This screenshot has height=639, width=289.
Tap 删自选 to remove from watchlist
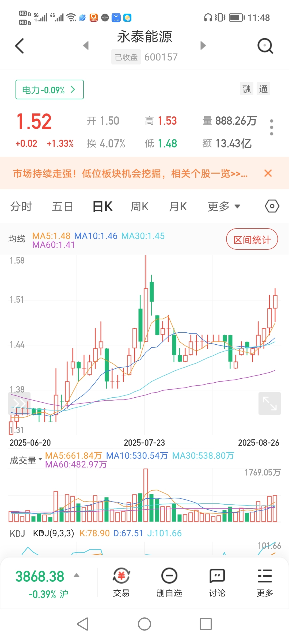[x=169, y=582]
